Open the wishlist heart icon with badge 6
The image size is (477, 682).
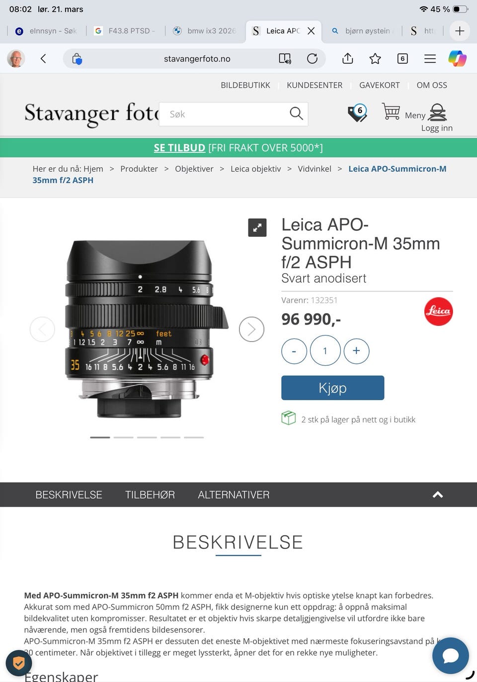click(357, 113)
